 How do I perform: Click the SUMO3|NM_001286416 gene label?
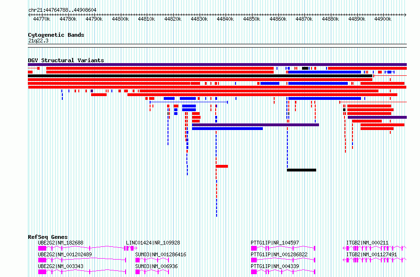(x=160, y=254)
